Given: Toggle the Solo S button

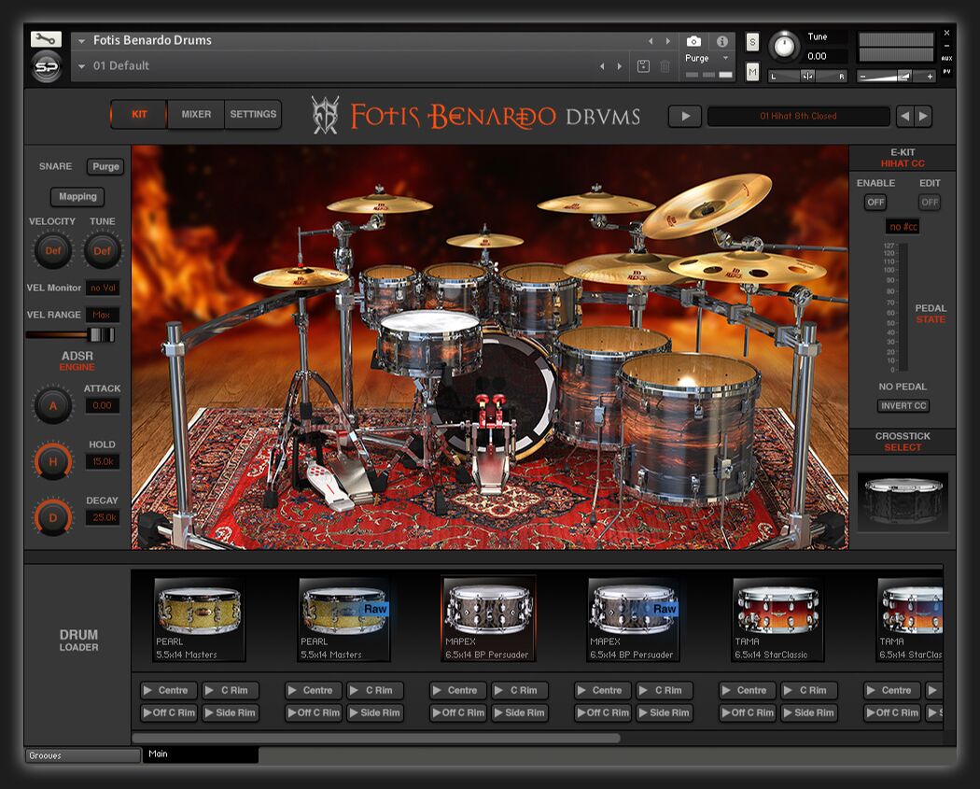Looking at the screenshot, I should click(x=752, y=42).
